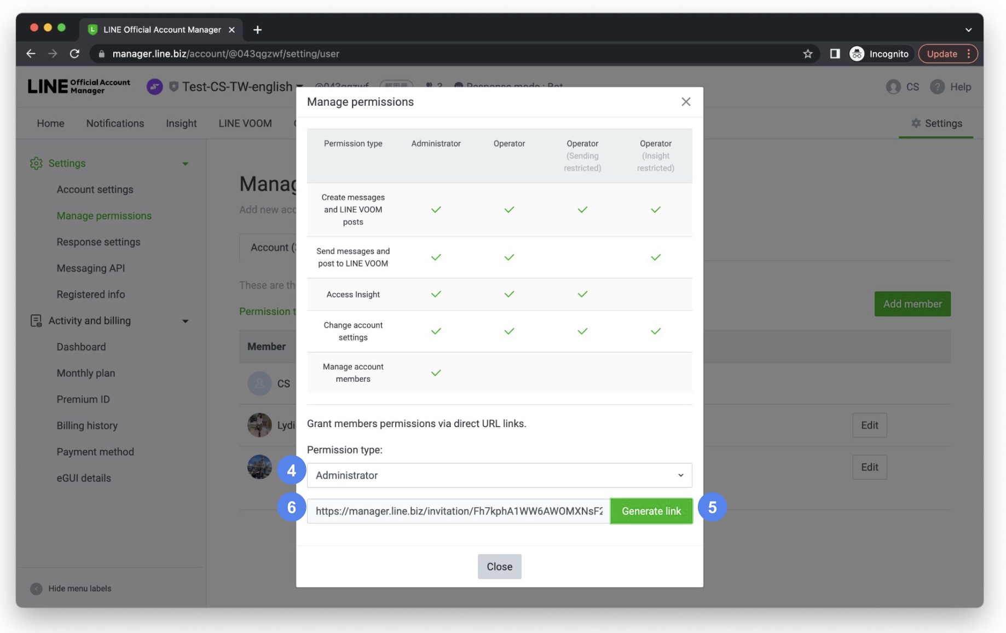Screen dimensions: 1006x633
Task: Open the Notifications tab
Action: tap(115, 123)
